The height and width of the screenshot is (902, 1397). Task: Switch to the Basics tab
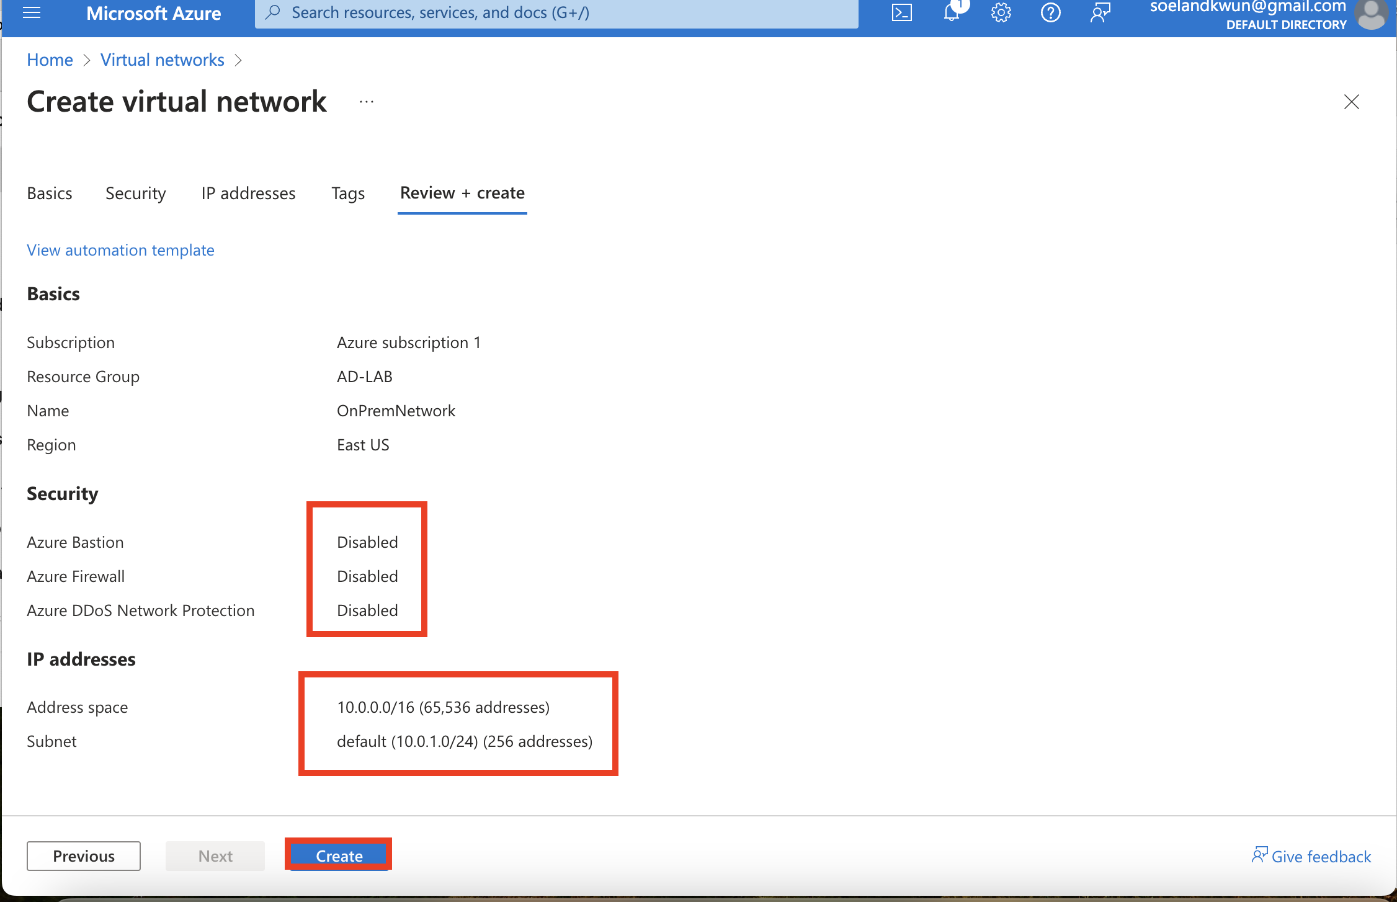tap(50, 193)
